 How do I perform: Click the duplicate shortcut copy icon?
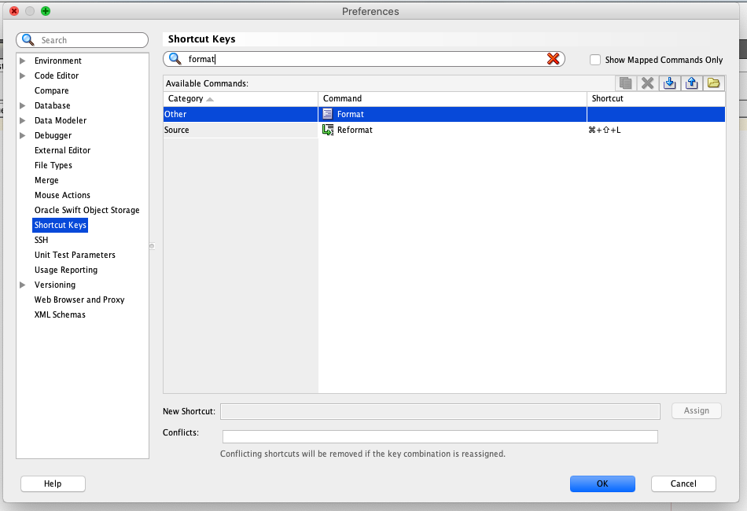625,83
